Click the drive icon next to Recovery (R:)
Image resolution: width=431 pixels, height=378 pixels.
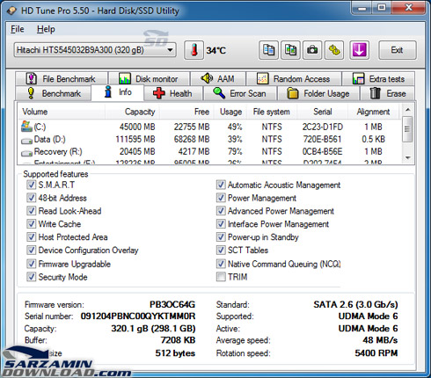point(26,153)
